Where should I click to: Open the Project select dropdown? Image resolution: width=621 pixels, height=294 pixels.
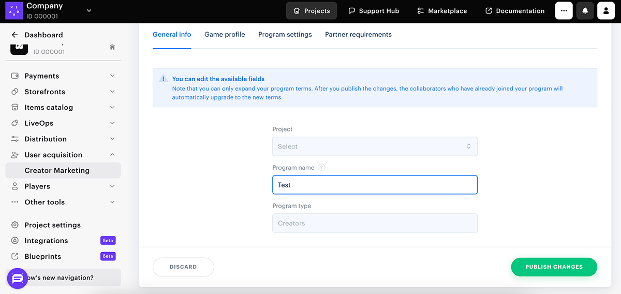coord(375,146)
